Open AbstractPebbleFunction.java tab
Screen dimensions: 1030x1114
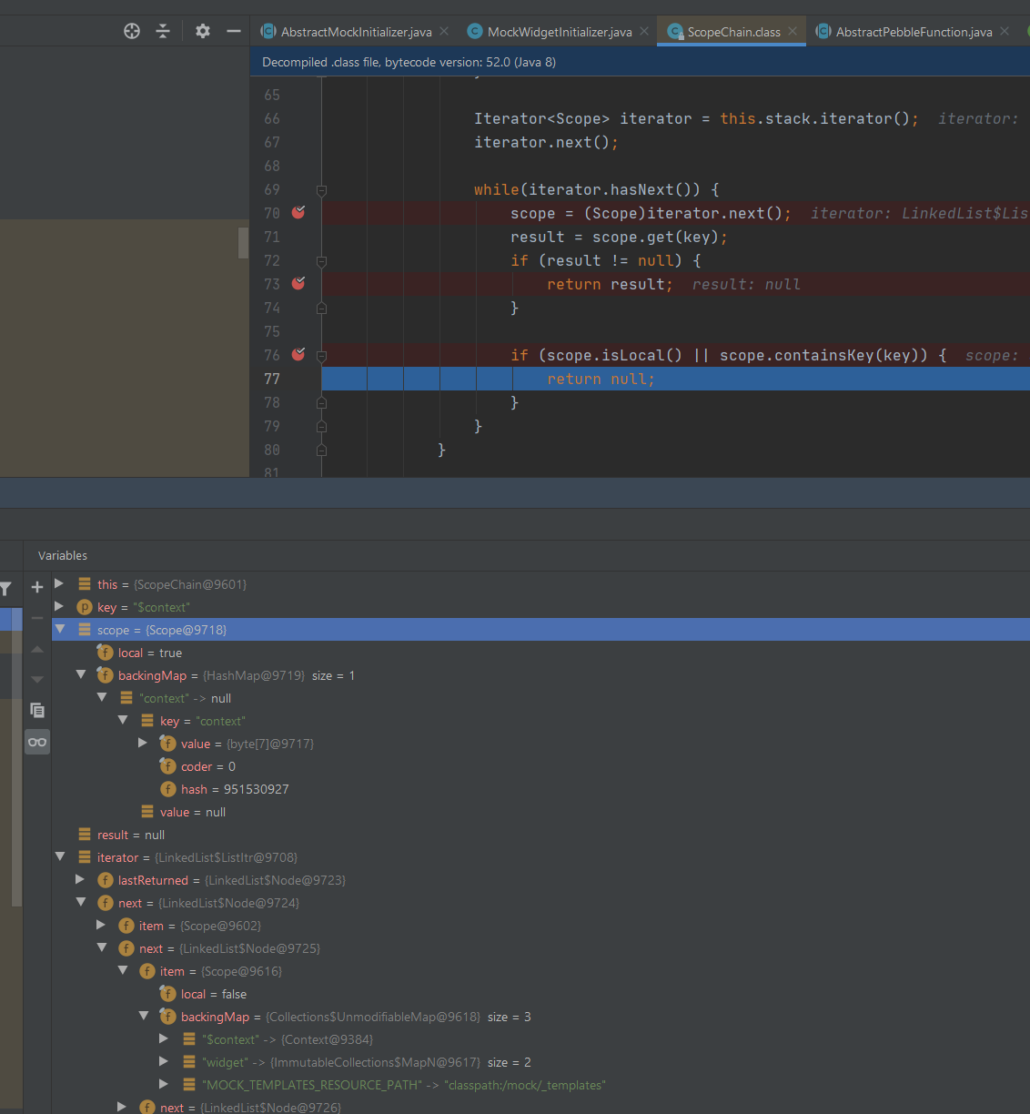(914, 32)
